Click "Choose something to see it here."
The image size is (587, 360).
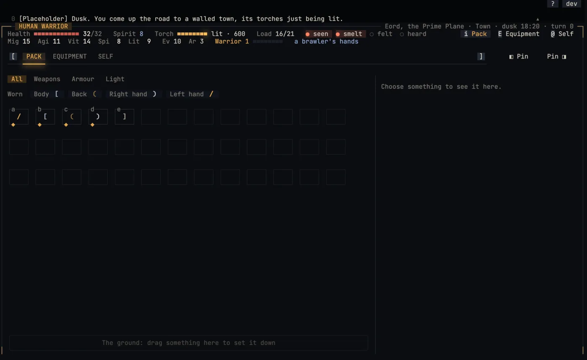coord(441,87)
